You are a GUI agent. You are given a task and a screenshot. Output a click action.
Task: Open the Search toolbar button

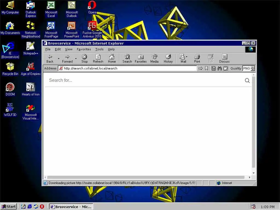(x=127, y=59)
